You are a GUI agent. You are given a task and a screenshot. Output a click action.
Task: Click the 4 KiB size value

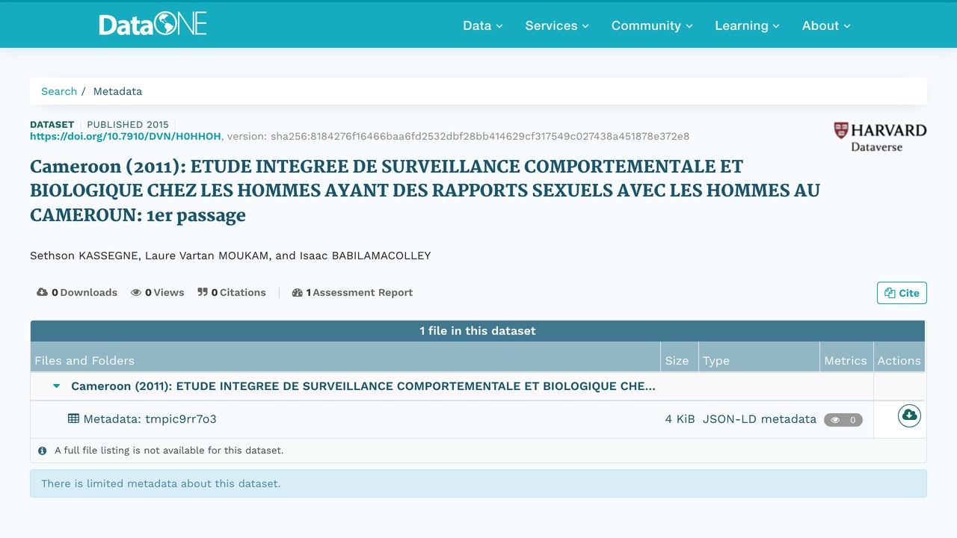[x=680, y=419]
